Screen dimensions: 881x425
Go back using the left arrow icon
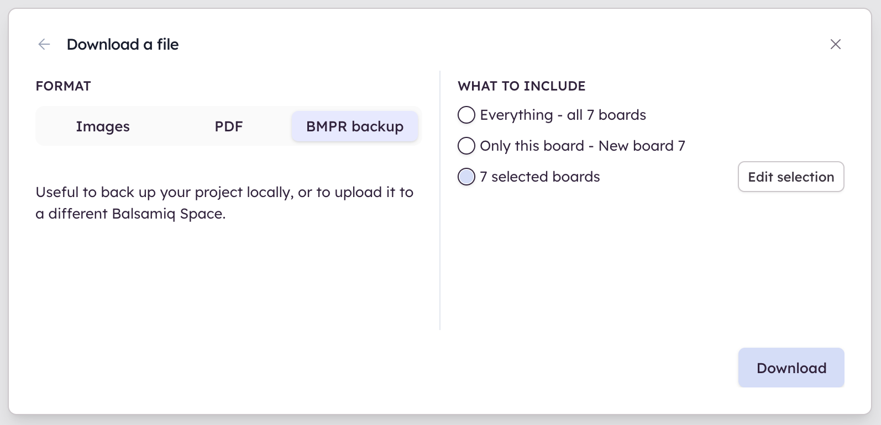click(44, 44)
